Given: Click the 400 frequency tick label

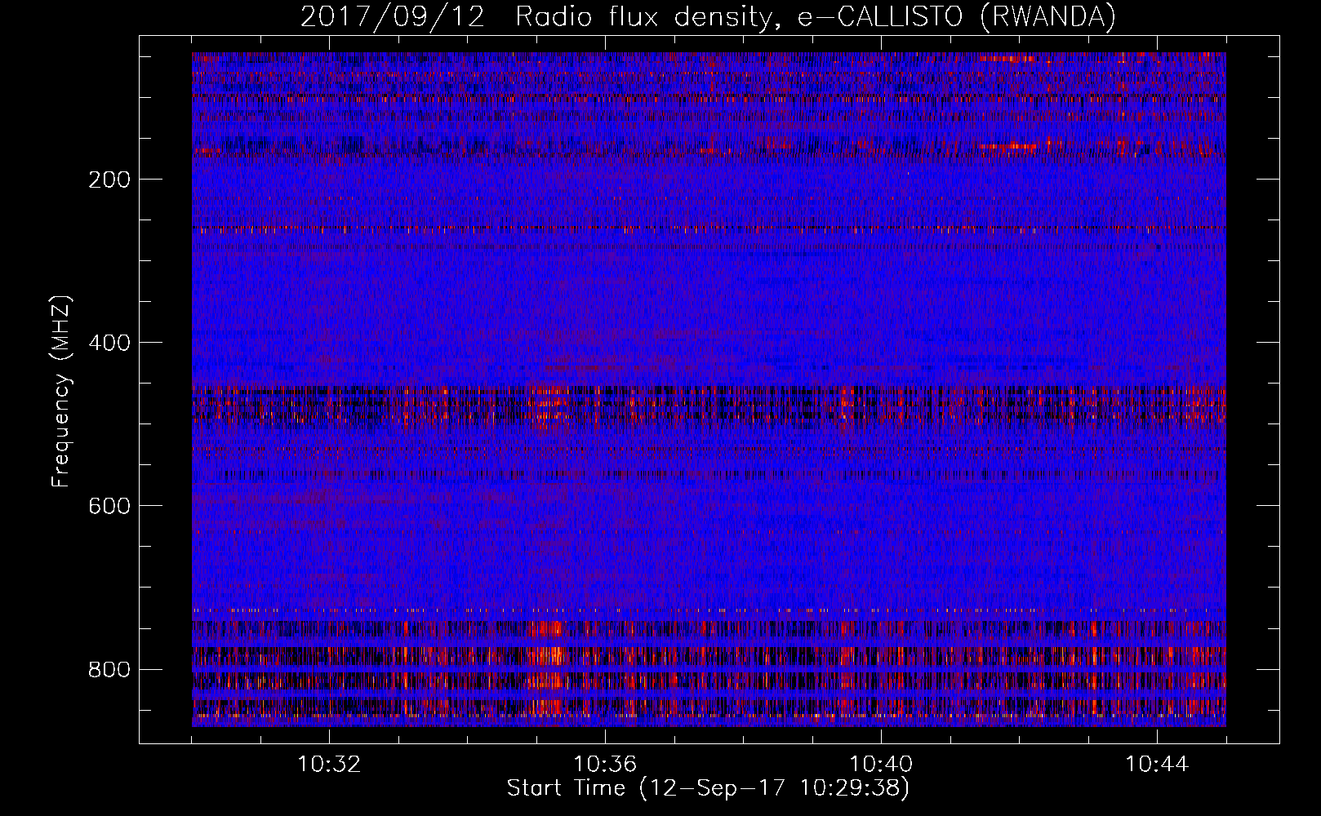Looking at the screenshot, I should (109, 343).
